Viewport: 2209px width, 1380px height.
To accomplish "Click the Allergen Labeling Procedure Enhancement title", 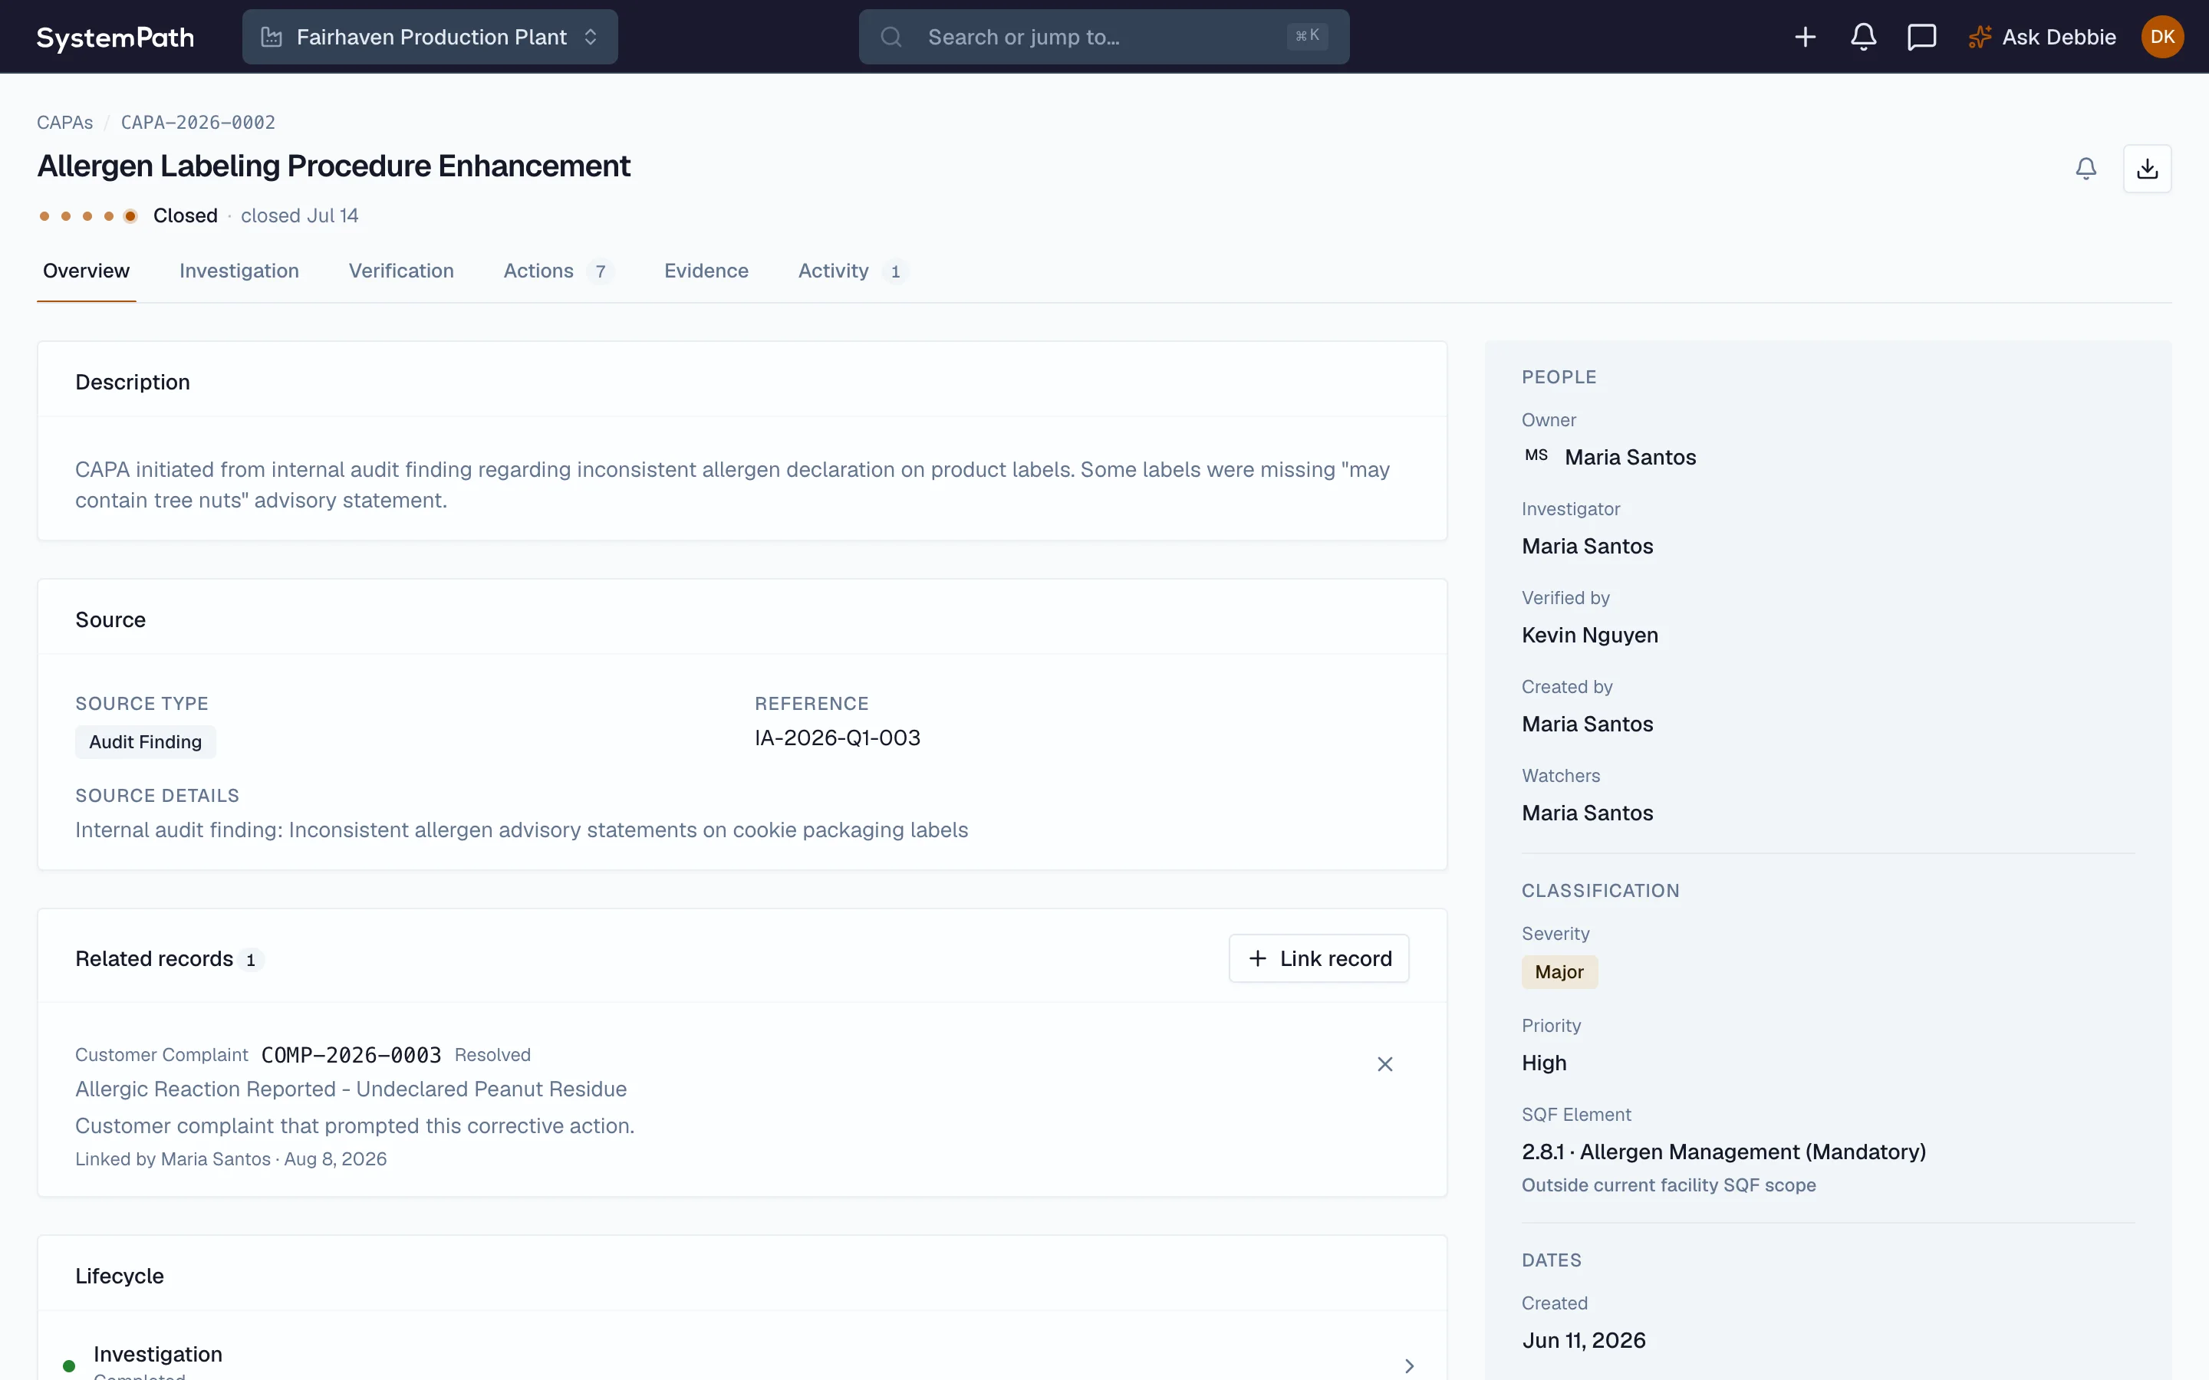I will click(333, 166).
